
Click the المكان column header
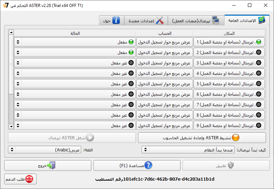click(229, 33)
